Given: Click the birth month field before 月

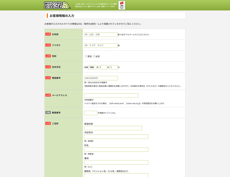Looking at the screenshot, I should tap(103, 67).
